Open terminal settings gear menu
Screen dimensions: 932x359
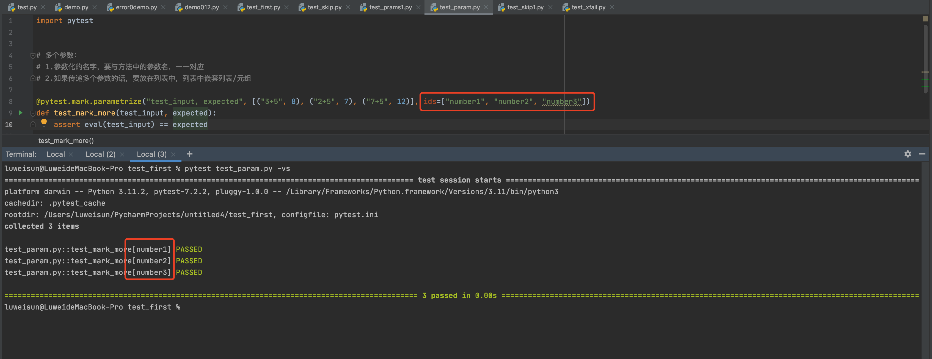908,154
